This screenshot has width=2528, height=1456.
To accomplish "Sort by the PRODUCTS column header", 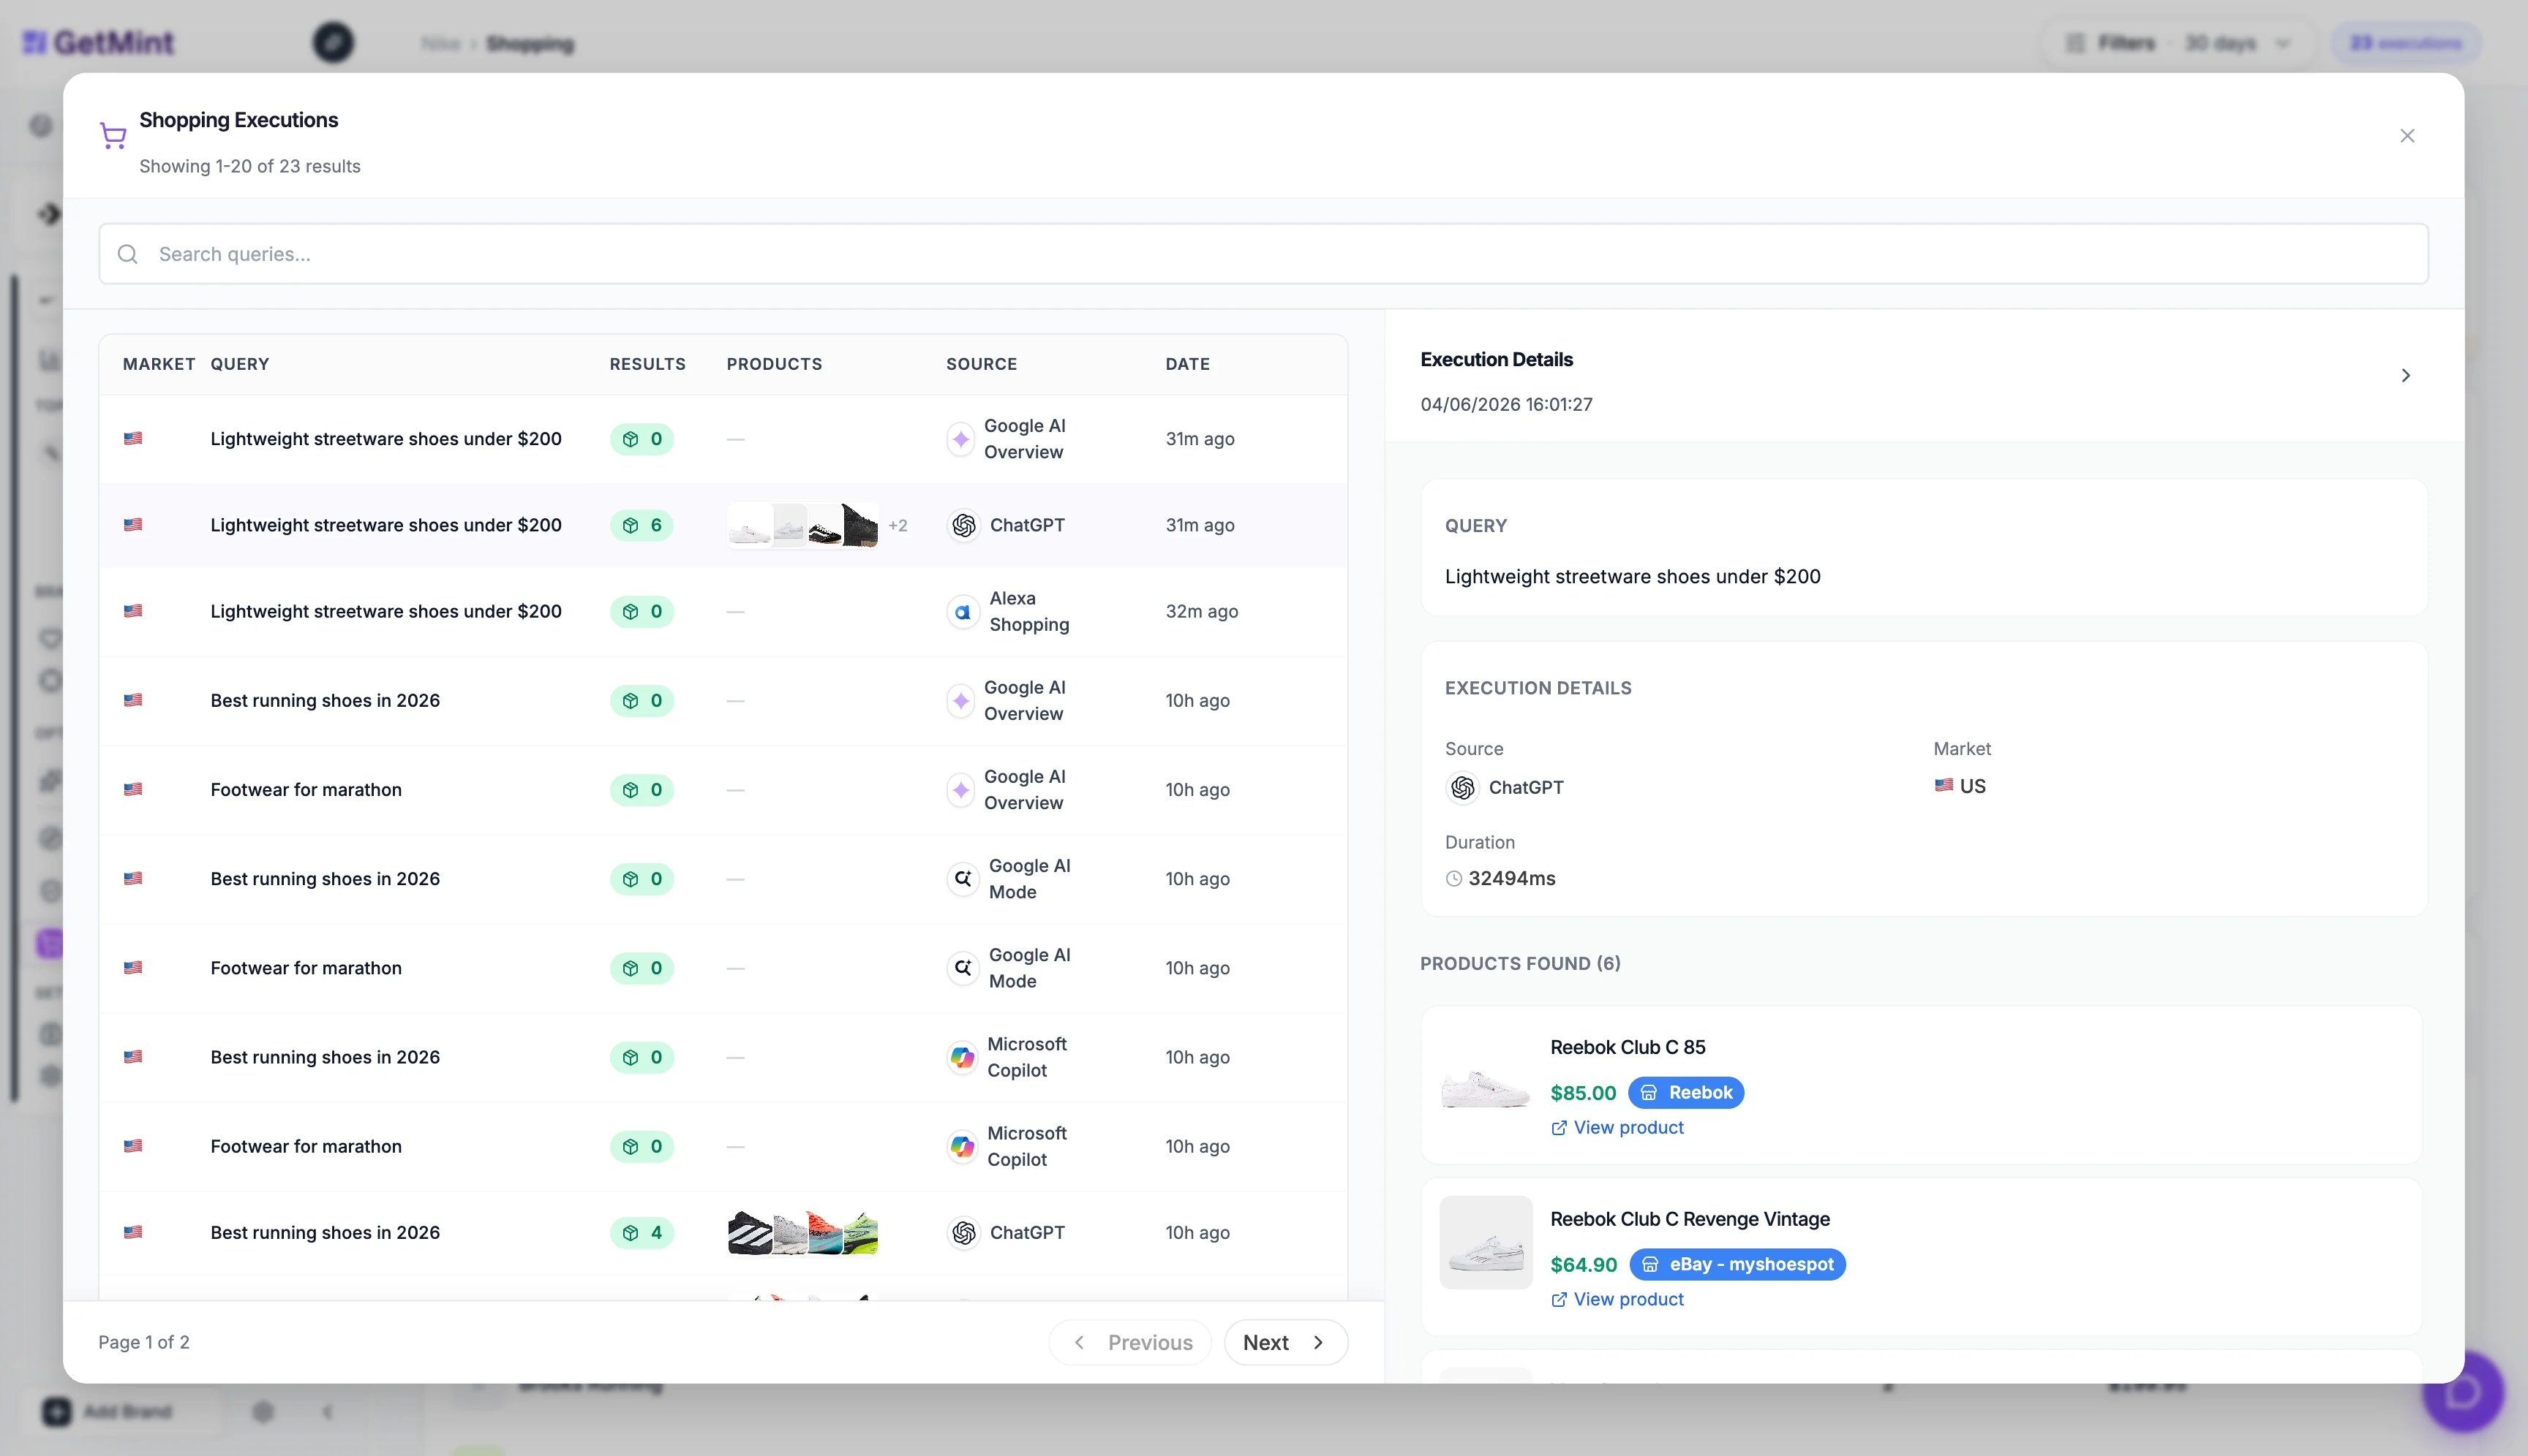I will click(x=775, y=364).
